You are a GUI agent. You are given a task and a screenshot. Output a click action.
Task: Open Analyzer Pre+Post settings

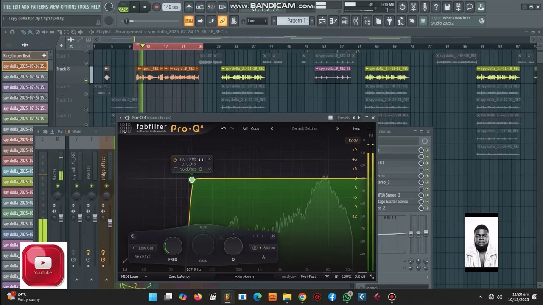coord(308,277)
